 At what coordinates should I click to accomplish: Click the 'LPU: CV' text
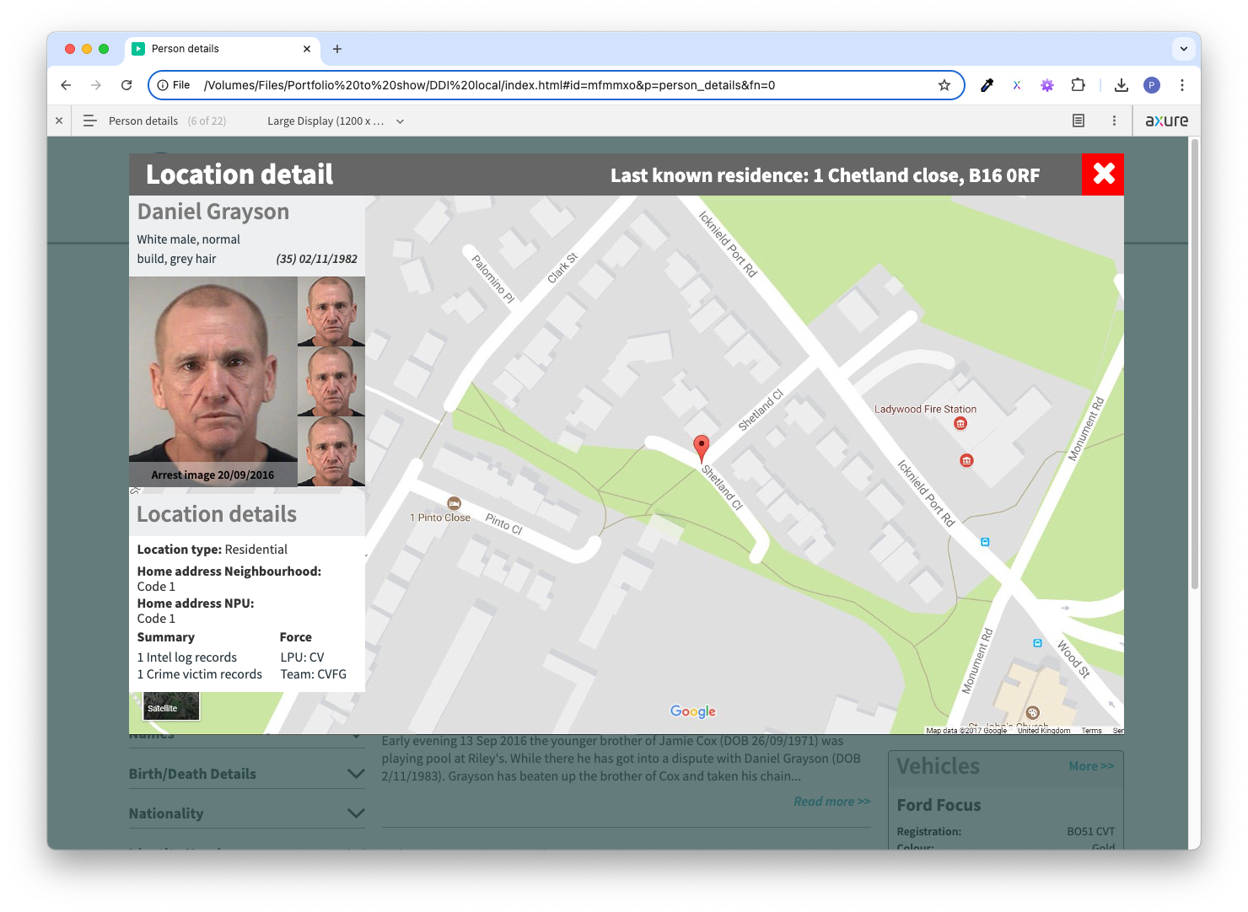(x=302, y=657)
